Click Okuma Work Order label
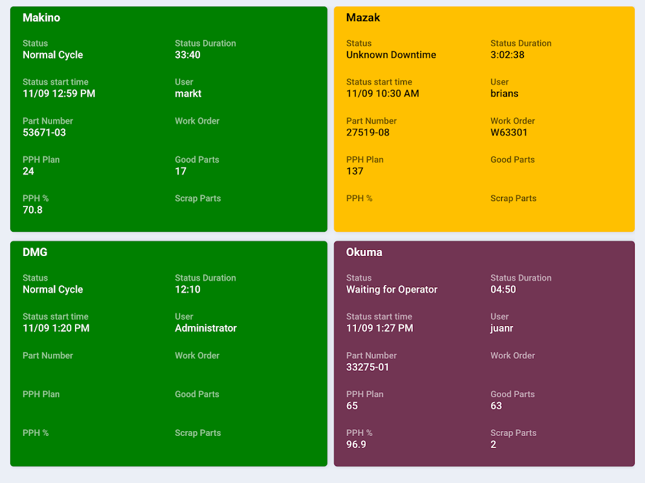Image resolution: width=645 pixels, height=483 pixels. (513, 356)
